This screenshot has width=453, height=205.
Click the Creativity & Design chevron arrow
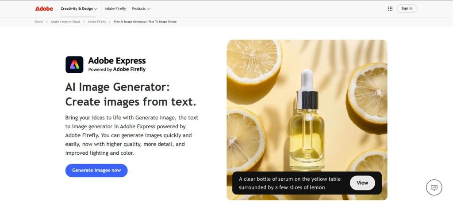tap(96, 9)
